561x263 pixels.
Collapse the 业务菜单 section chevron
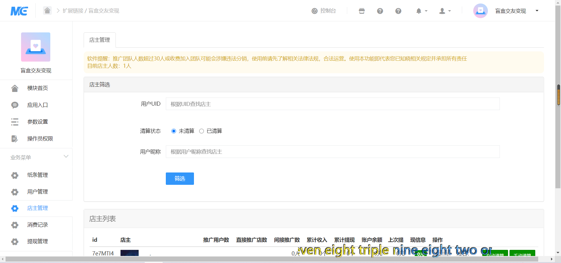coord(66,156)
